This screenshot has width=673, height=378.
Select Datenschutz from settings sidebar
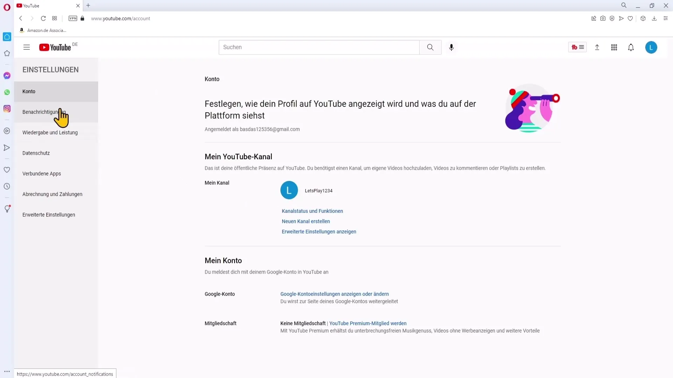pyautogui.click(x=36, y=153)
